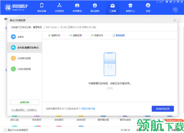184x133 pixels.
Task: Close the 备份/恢复数据 dialog
Action: click(x=175, y=20)
